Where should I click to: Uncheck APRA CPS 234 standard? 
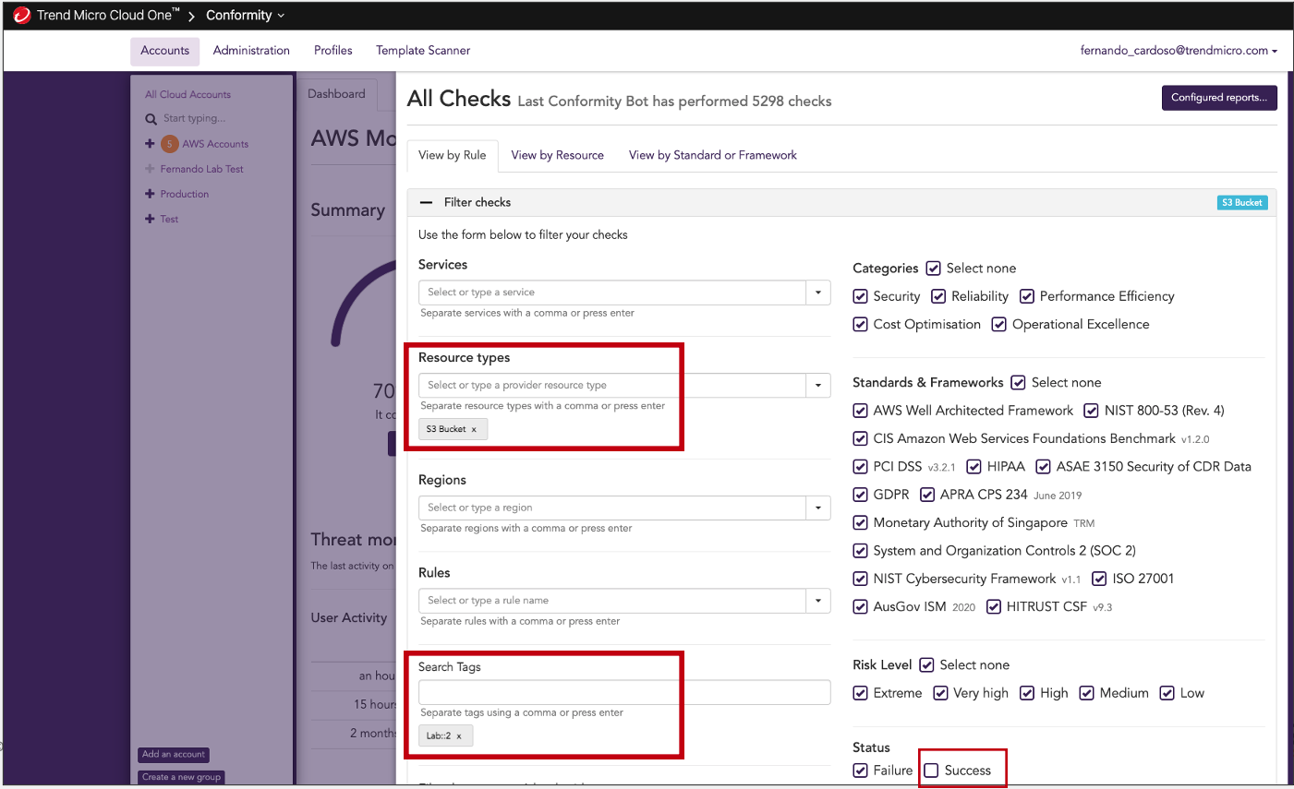[927, 495]
